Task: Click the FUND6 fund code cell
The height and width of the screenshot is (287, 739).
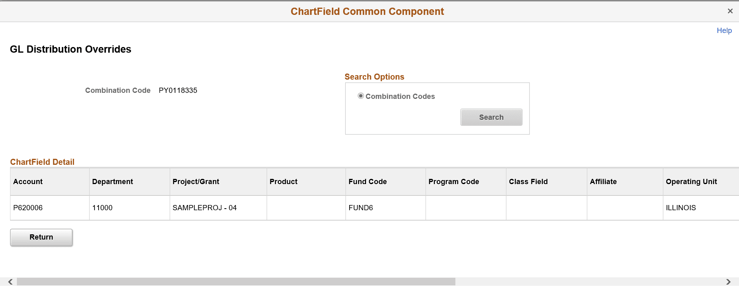Action: pyautogui.click(x=360, y=208)
